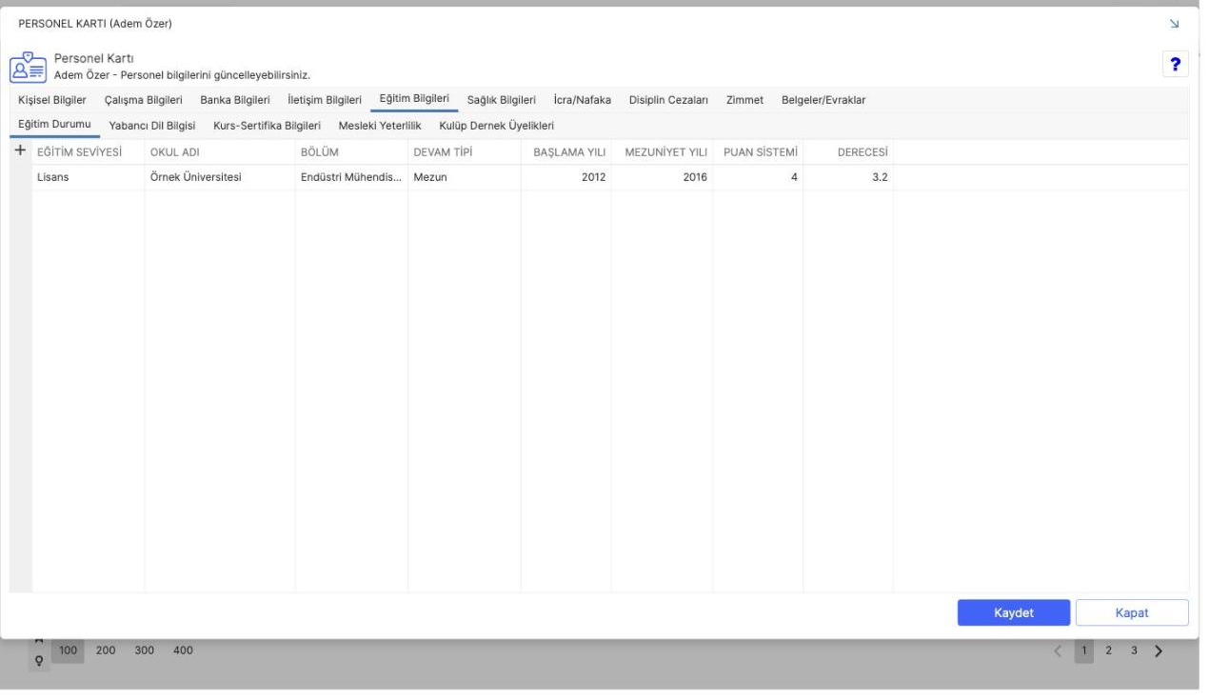Open İletişim Bilgileri tab

click(325, 100)
